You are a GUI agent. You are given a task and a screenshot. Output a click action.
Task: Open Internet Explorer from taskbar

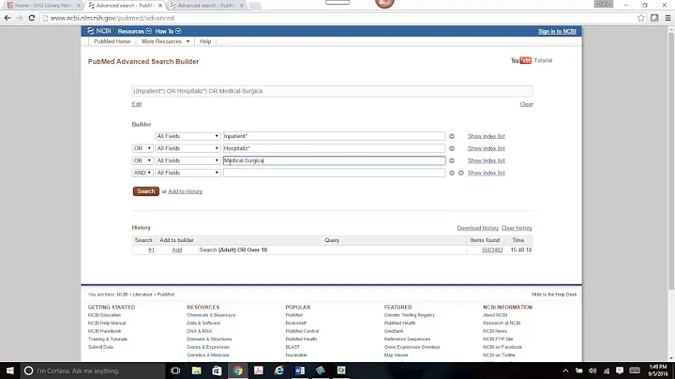coord(279,371)
